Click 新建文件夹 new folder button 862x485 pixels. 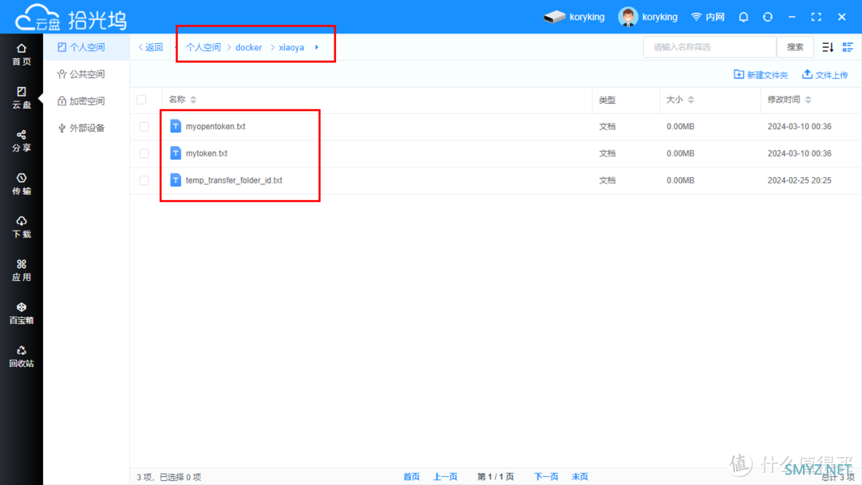[761, 75]
